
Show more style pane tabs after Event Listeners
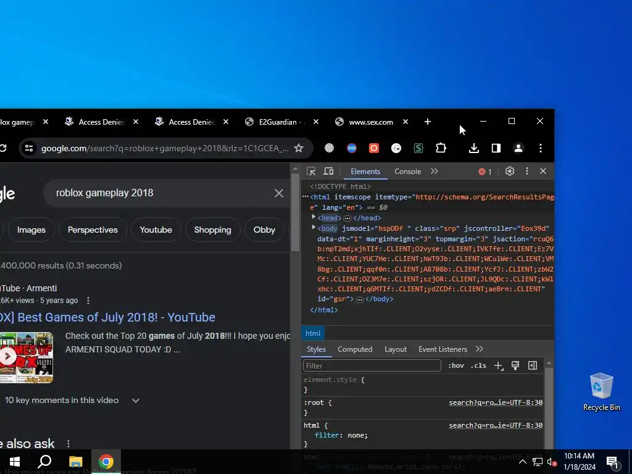[479, 349]
